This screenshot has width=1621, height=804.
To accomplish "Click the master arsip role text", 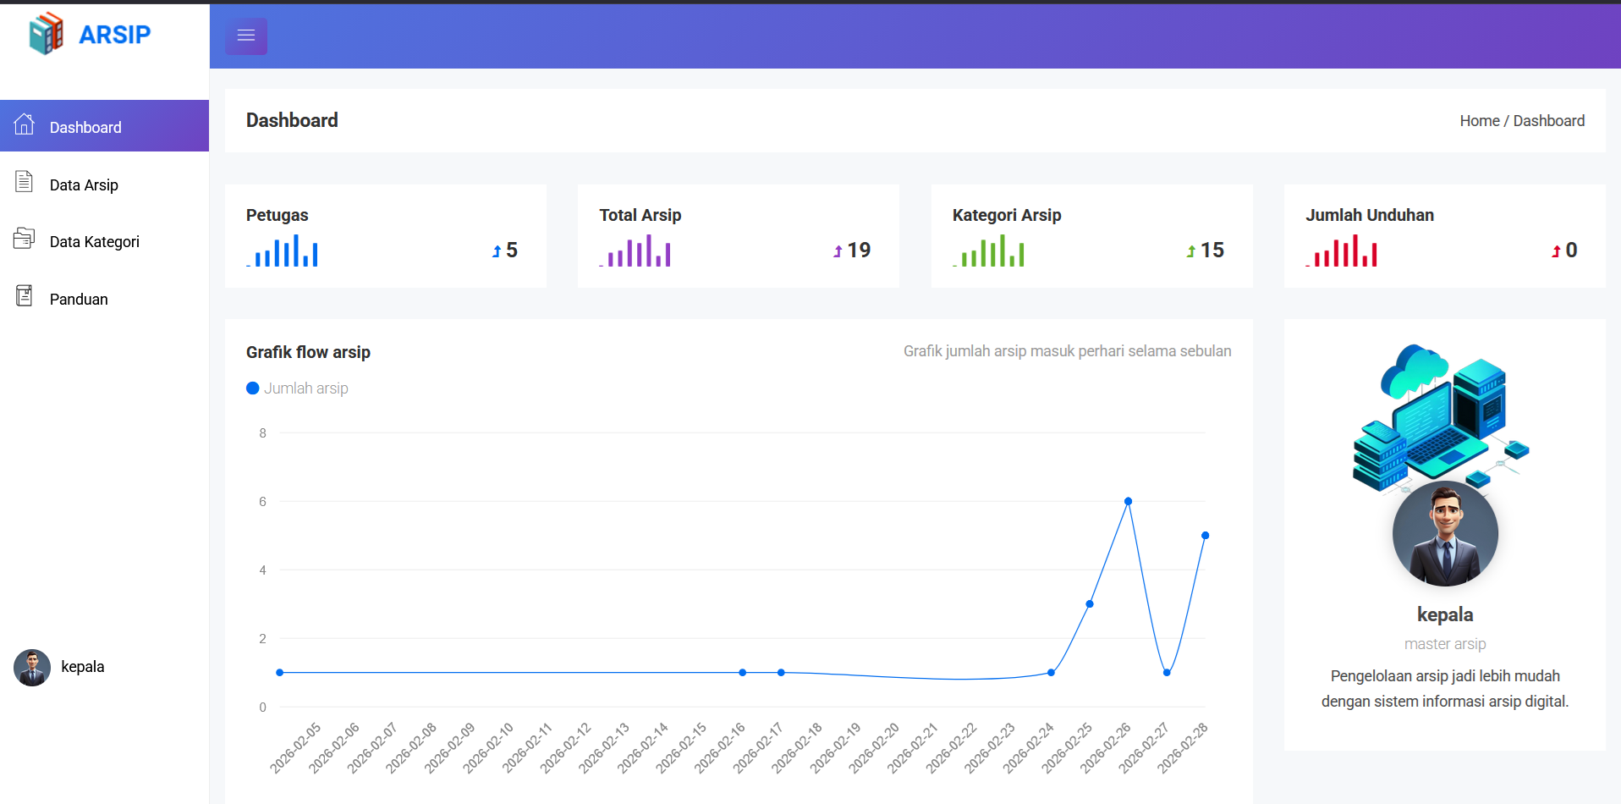I will [x=1445, y=644].
